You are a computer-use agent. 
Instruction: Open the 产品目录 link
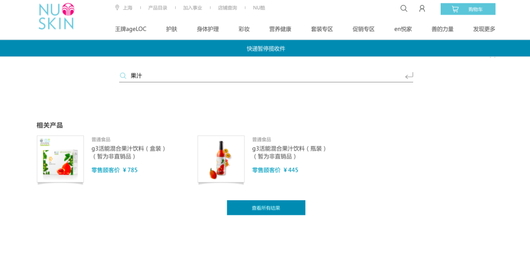click(158, 8)
